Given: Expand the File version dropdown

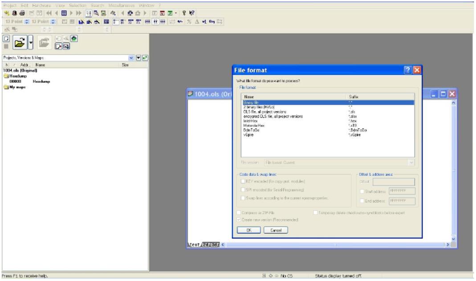Looking at the screenshot, I should 410,163.
